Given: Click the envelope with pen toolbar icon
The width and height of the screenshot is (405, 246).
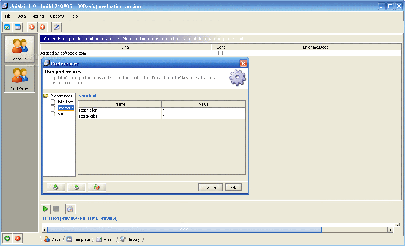Looking at the screenshot, I should [57, 27].
